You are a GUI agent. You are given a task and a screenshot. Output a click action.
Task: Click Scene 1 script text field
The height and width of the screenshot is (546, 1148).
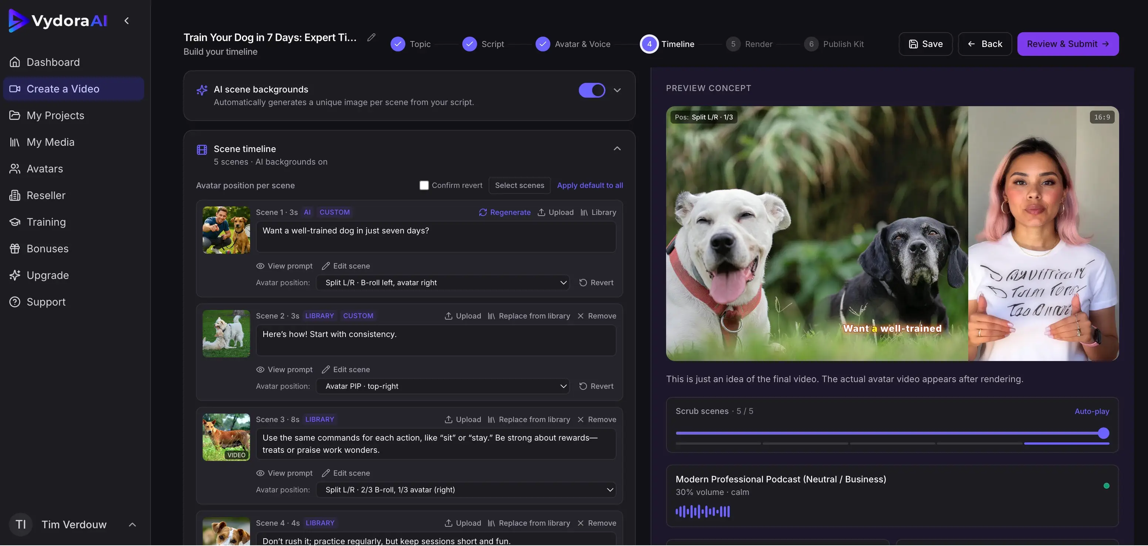[436, 237]
